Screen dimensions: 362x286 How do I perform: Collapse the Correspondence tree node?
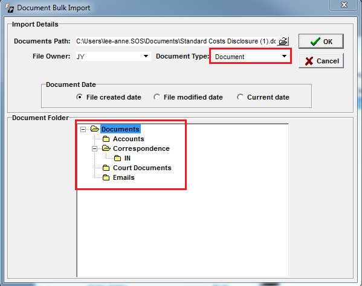94,148
